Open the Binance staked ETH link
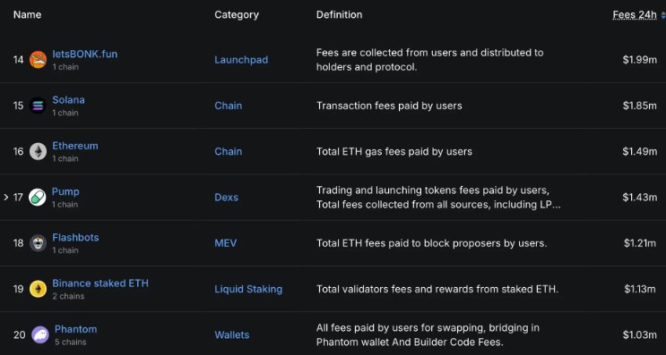This screenshot has width=666, height=355. [x=100, y=283]
